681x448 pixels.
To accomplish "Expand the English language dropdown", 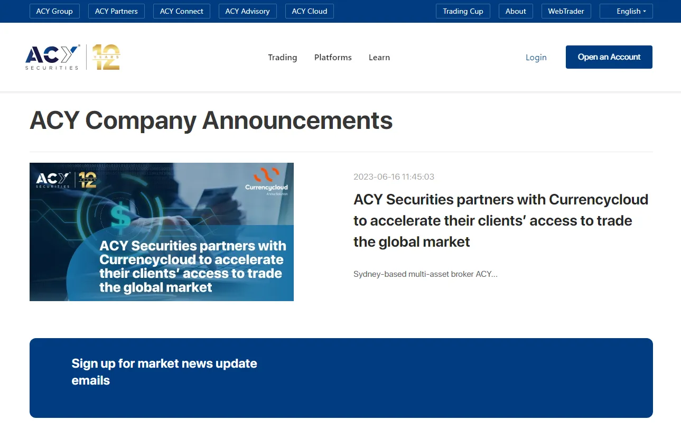I will coord(626,11).
